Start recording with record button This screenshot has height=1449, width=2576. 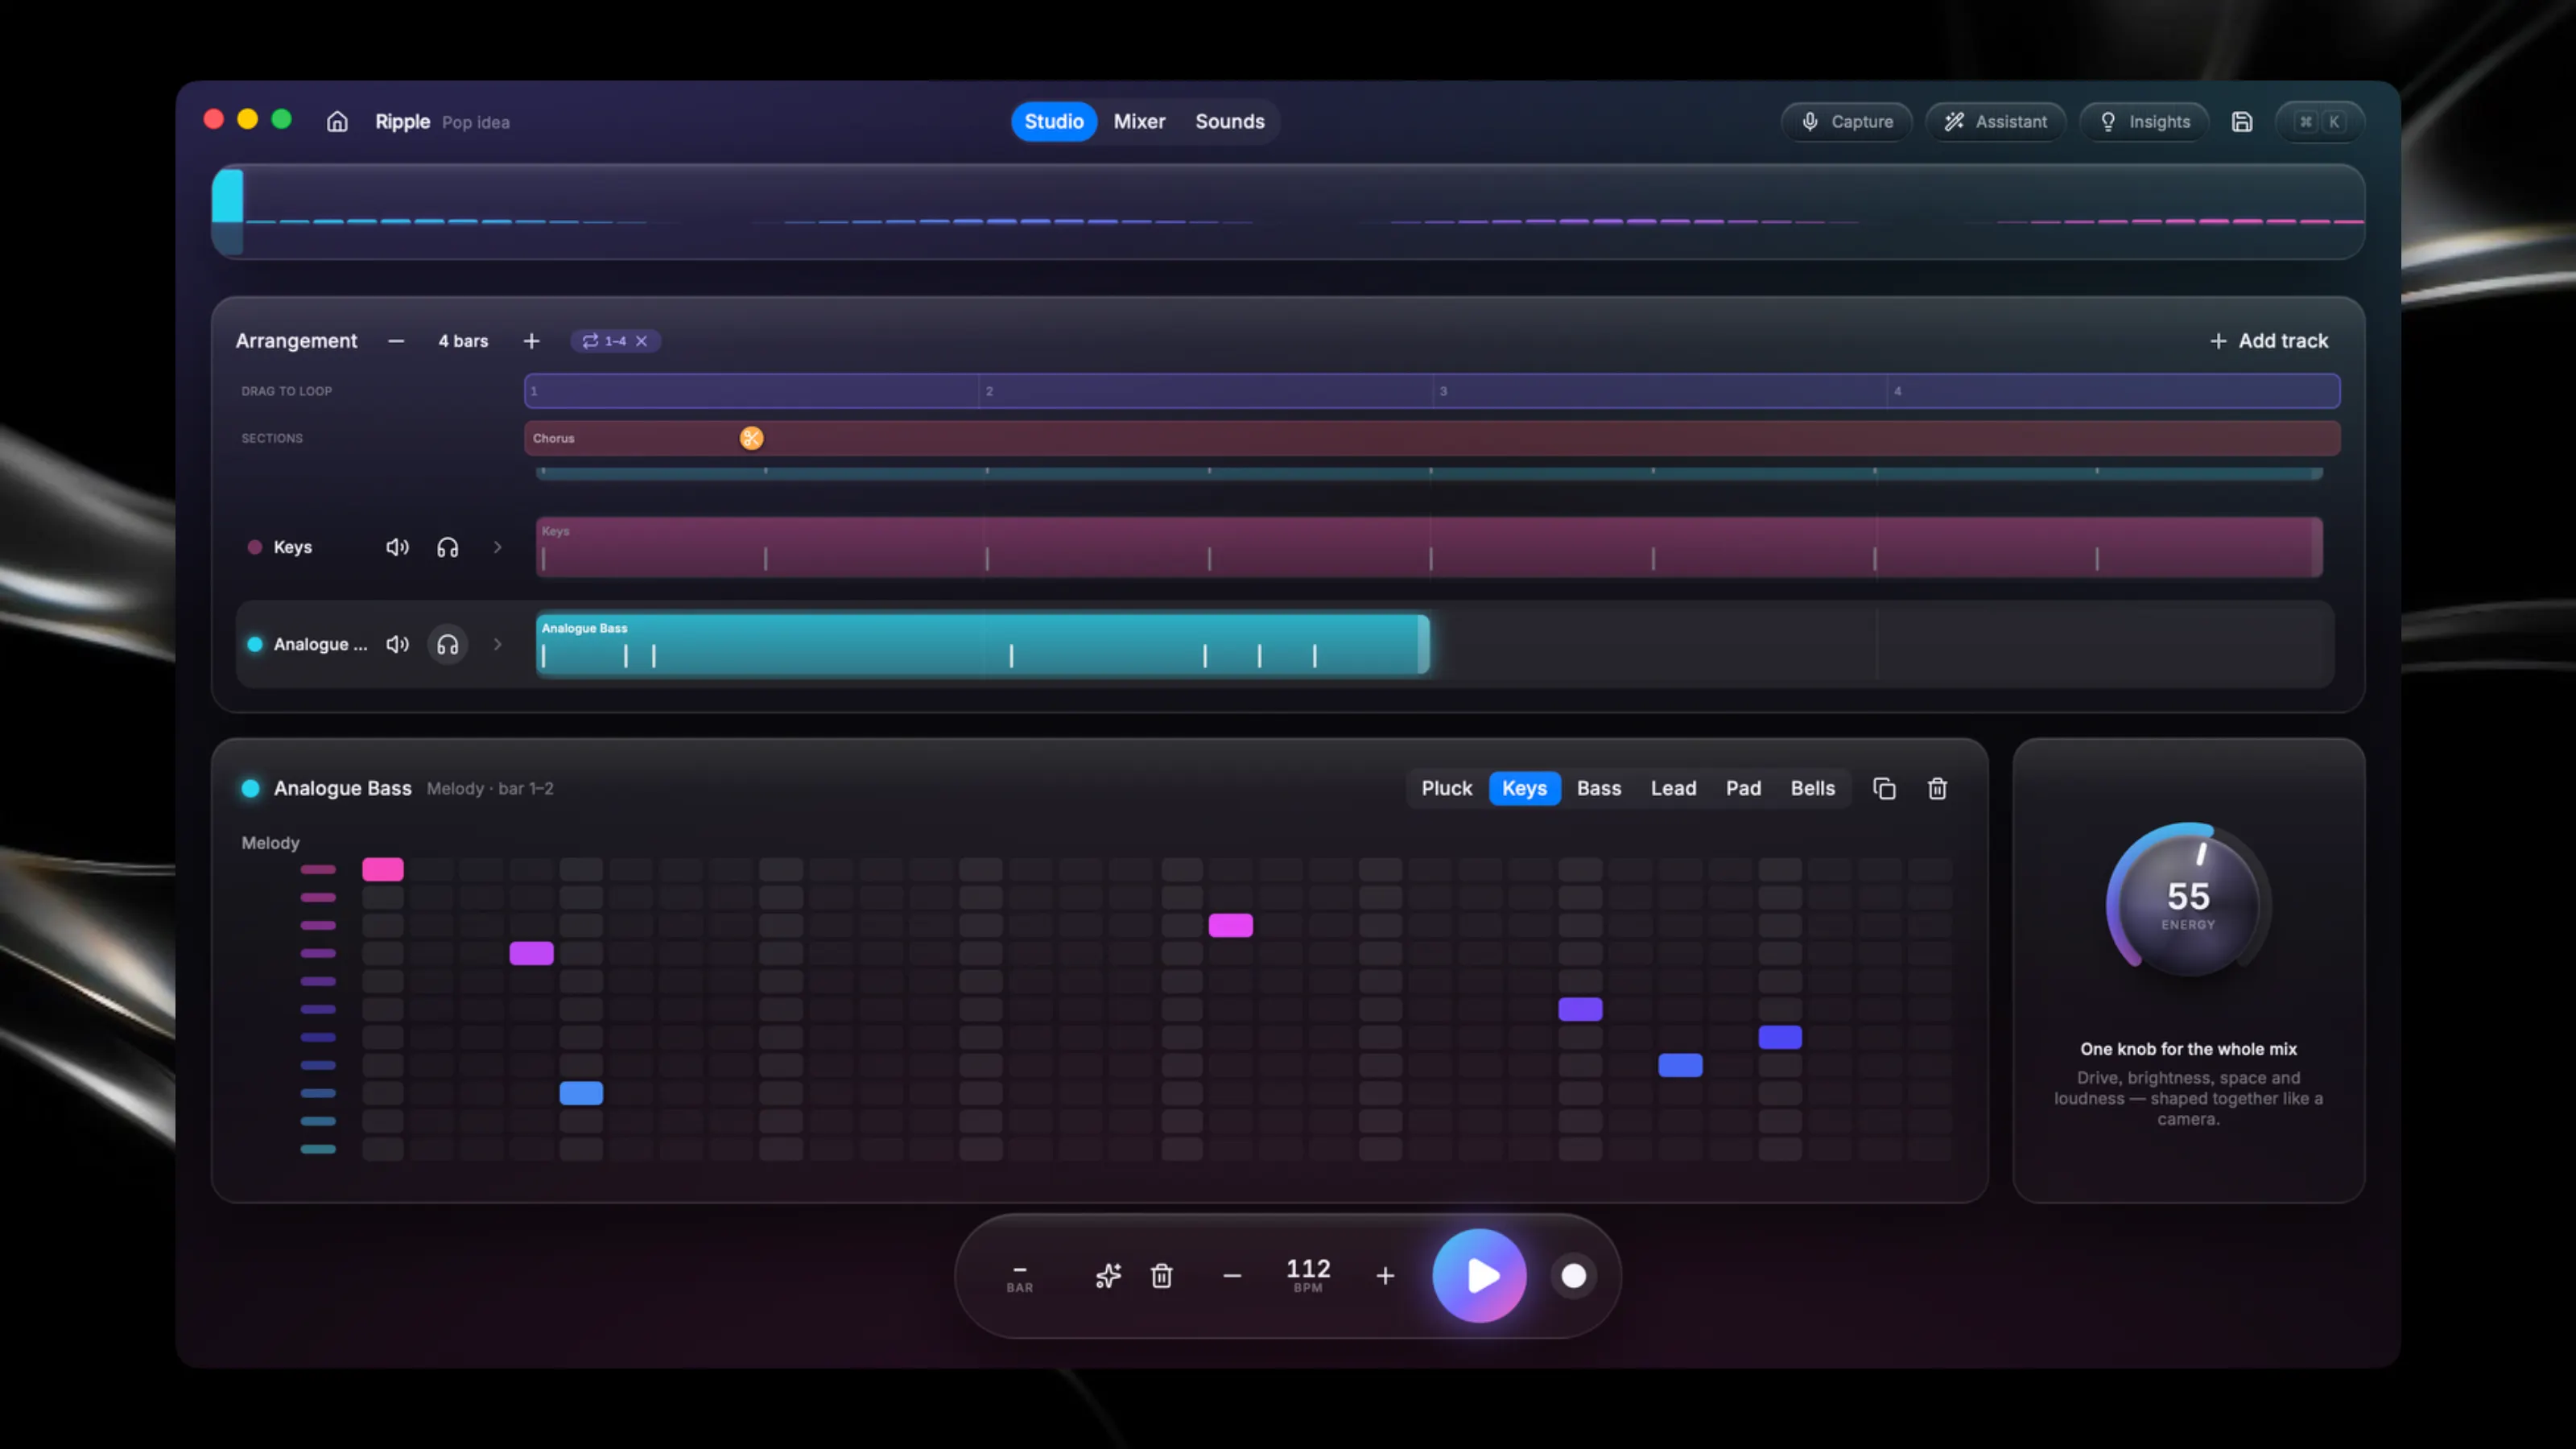[x=1573, y=1276]
